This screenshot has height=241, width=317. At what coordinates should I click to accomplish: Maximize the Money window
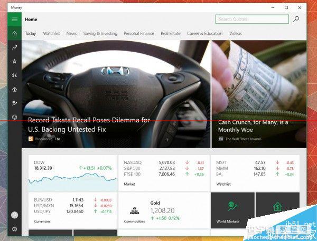pos(286,7)
